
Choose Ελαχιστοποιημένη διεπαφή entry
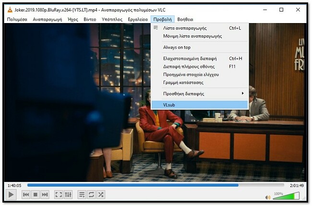click(x=200, y=59)
